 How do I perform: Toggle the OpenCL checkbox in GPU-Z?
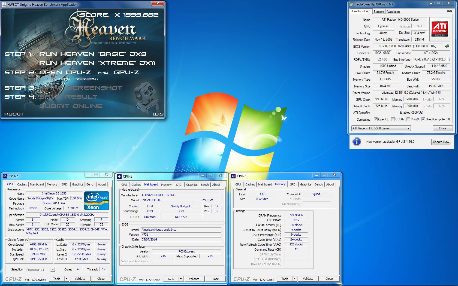[x=376, y=119]
